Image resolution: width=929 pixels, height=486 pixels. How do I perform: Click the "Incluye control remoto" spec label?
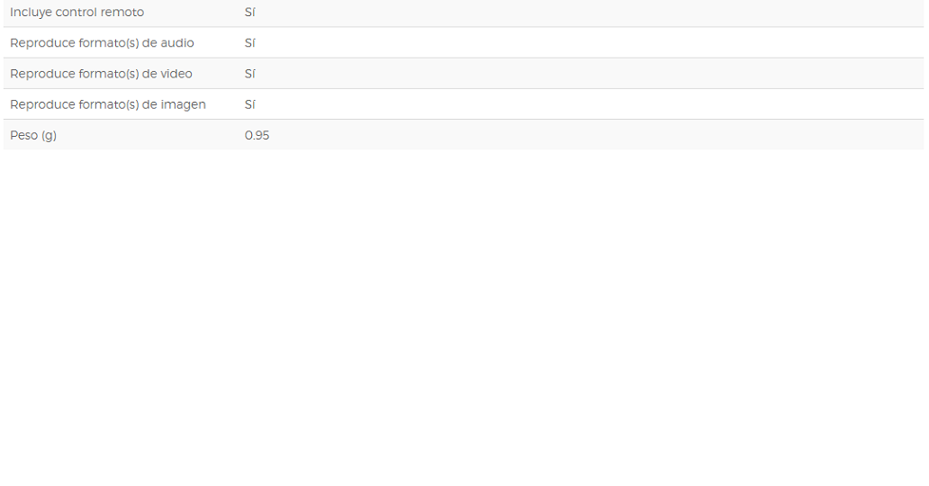pyautogui.click(x=77, y=13)
